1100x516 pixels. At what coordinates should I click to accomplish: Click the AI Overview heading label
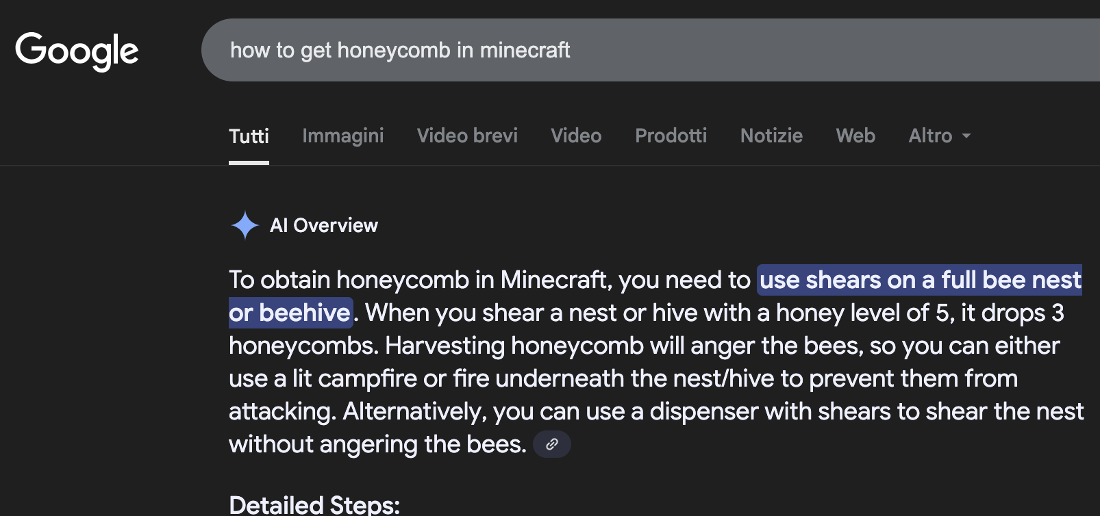324,225
